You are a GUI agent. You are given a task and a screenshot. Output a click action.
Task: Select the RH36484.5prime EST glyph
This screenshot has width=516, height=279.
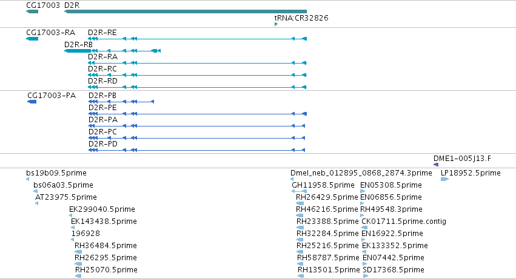(x=78, y=252)
